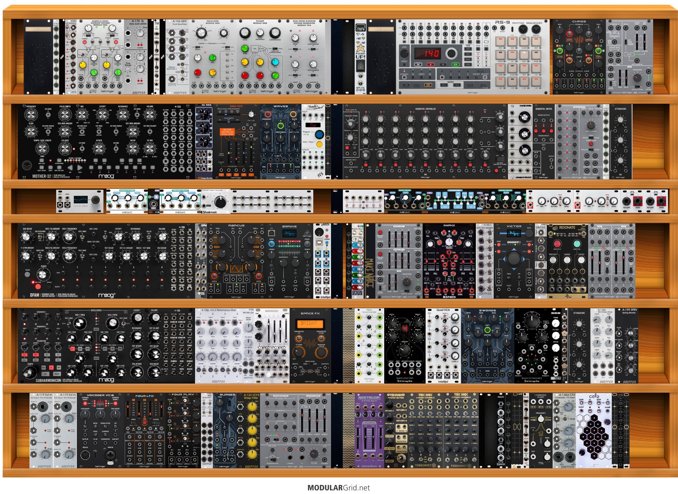Select the Mosaic Mono Reverb module
678x494 pixels.
pos(127,201)
